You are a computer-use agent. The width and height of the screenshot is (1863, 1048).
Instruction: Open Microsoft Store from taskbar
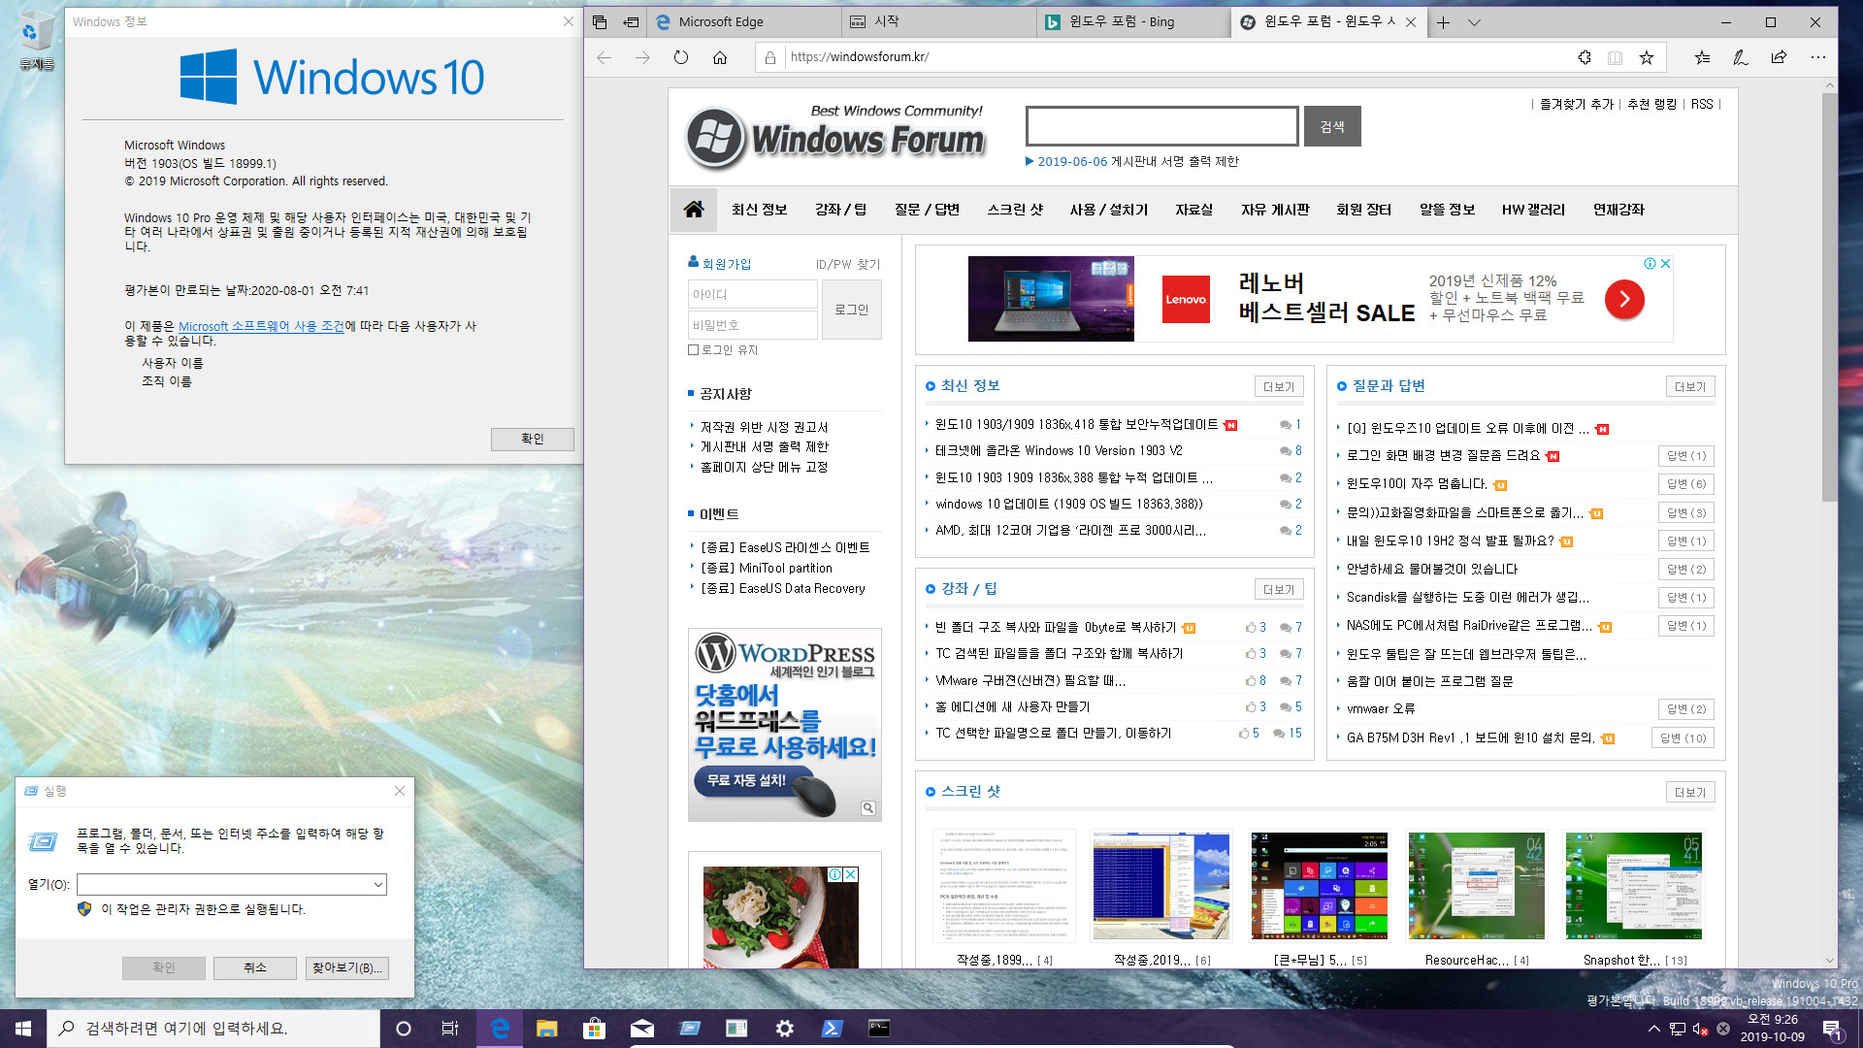pos(594,1029)
